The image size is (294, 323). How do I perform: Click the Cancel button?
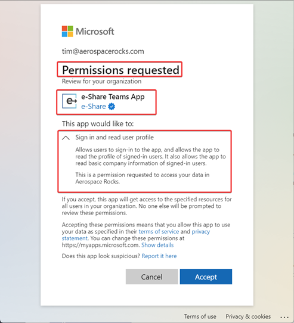click(x=151, y=277)
